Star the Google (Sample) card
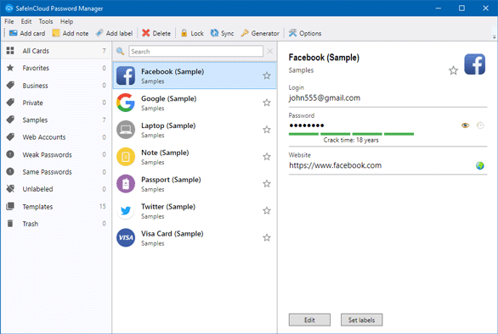498x334 pixels. [x=267, y=103]
